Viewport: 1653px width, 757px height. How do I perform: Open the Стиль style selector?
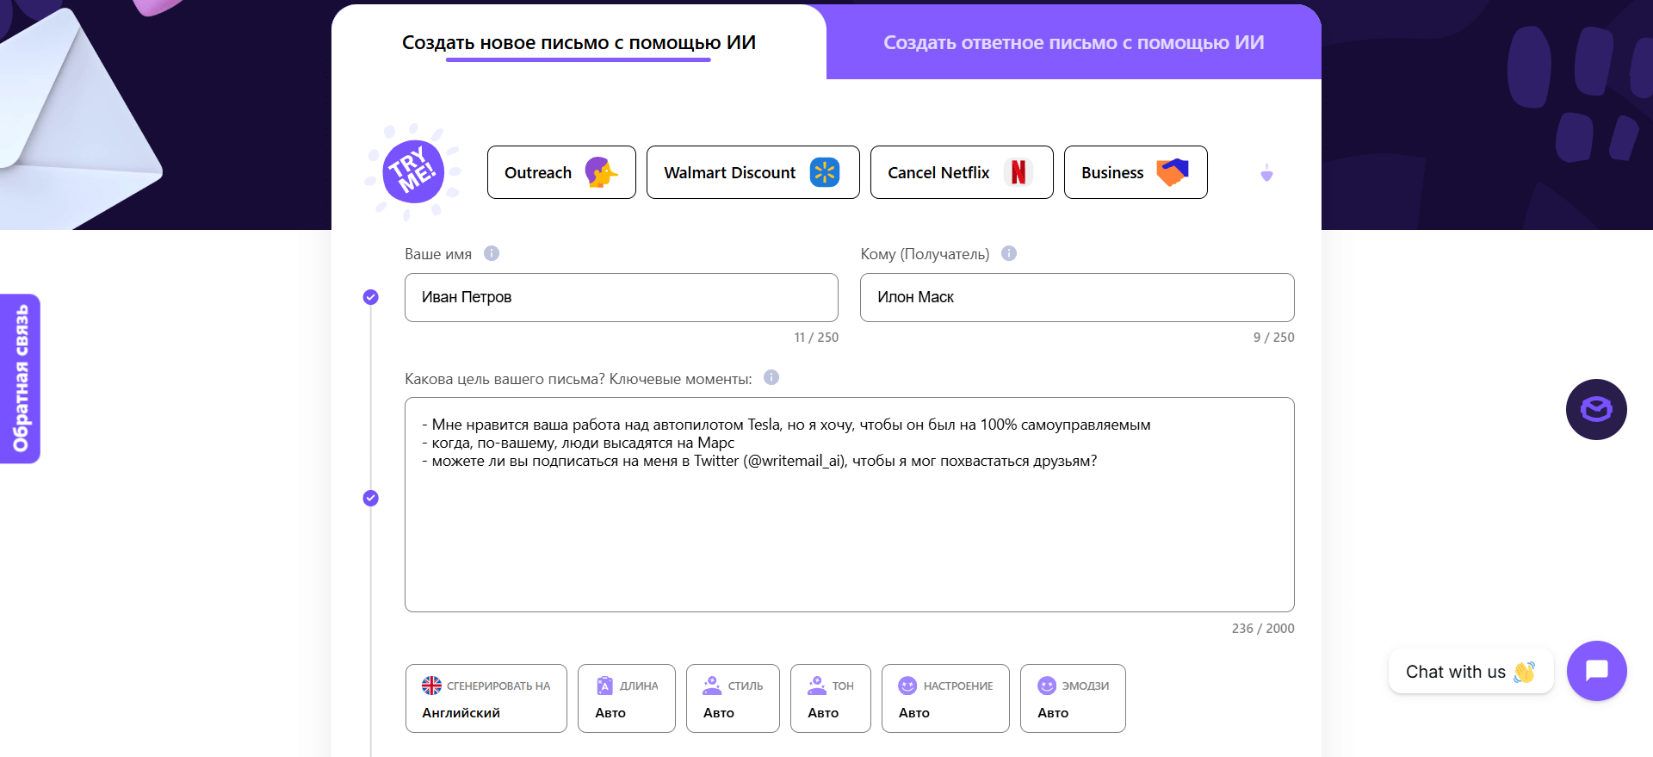[732, 698]
